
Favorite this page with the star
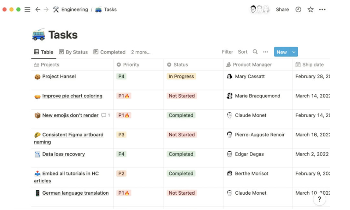310,9
